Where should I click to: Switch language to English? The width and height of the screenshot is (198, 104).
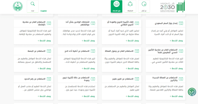coord(44,11)
